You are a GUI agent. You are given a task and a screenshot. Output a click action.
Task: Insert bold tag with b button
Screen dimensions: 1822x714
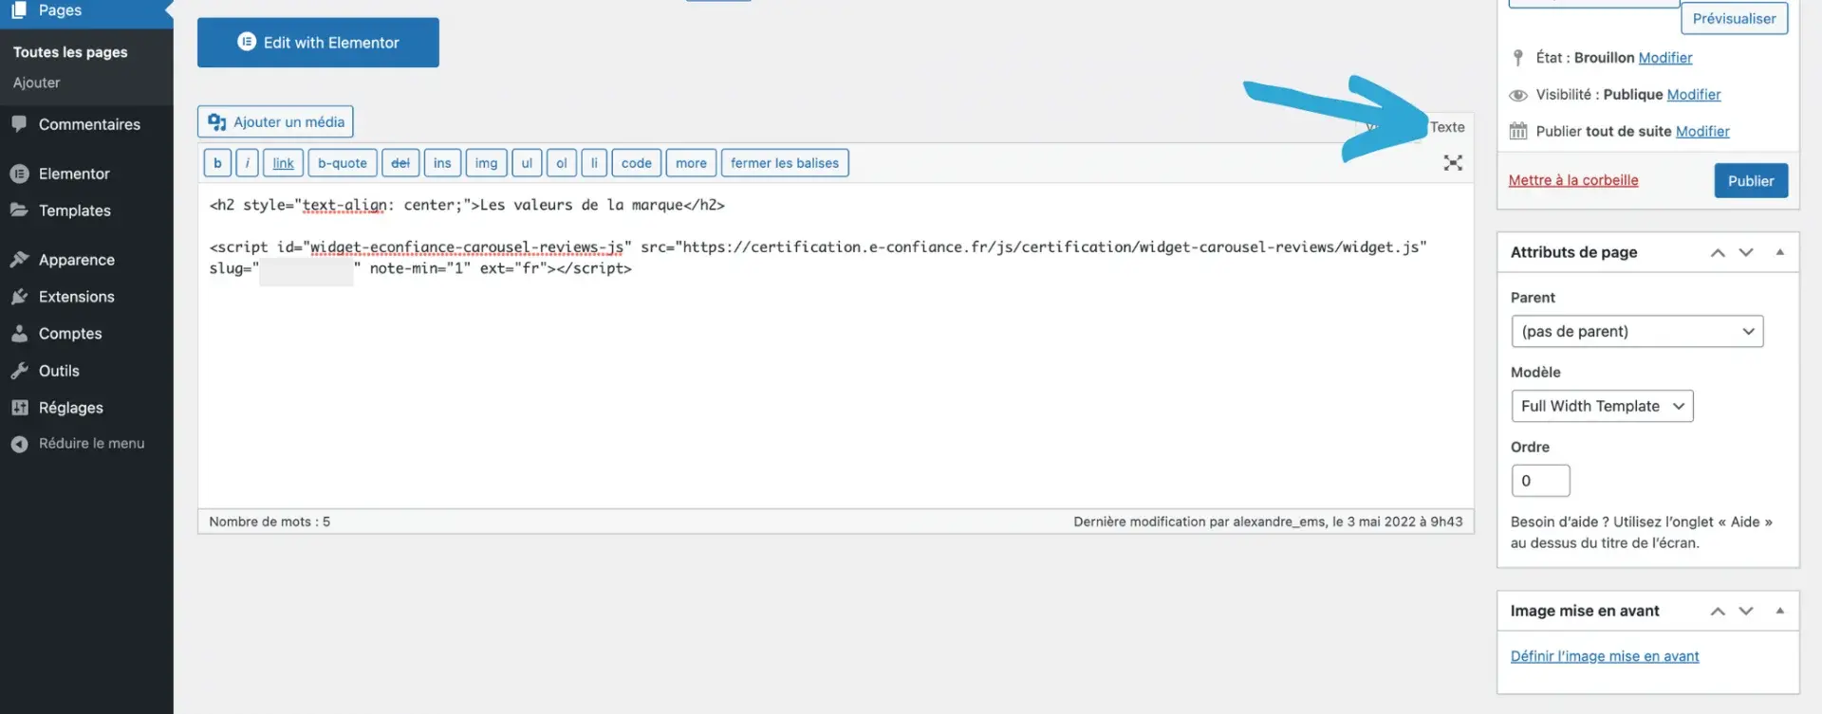click(217, 163)
